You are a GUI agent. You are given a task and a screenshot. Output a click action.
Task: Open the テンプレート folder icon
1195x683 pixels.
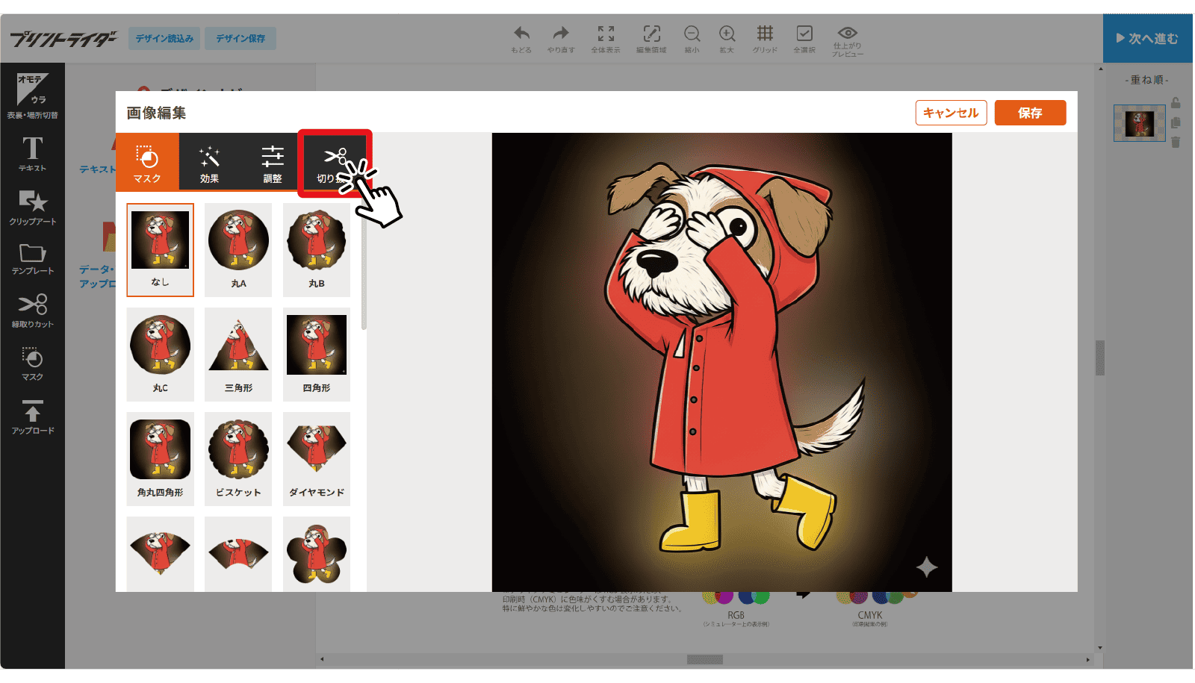pos(32,258)
